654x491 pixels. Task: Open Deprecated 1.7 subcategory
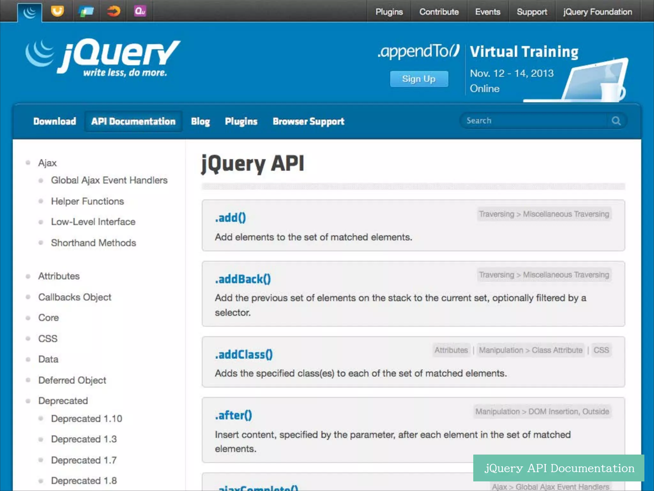pos(84,460)
